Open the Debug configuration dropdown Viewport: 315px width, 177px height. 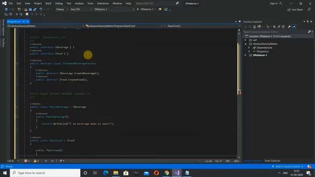point(62,9)
